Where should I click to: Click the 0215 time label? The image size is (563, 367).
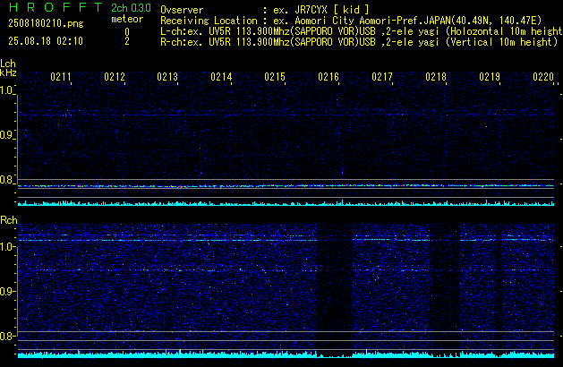coord(275,77)
